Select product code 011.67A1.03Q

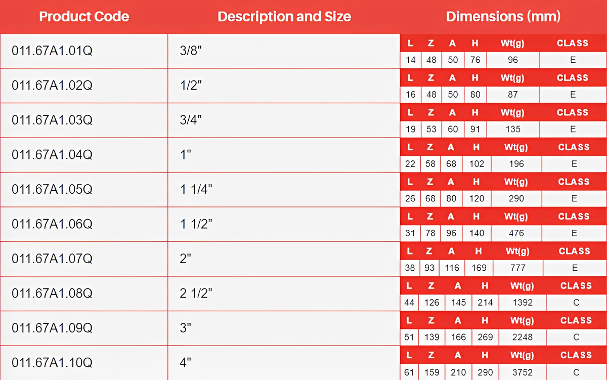(x=52, y=120)
